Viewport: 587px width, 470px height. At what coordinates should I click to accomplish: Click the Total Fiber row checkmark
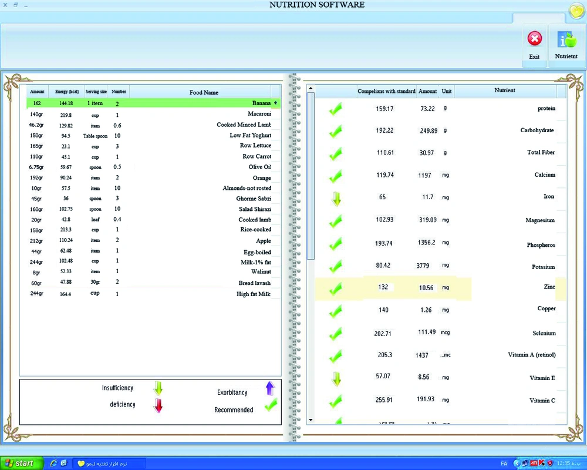coord(336,154)
